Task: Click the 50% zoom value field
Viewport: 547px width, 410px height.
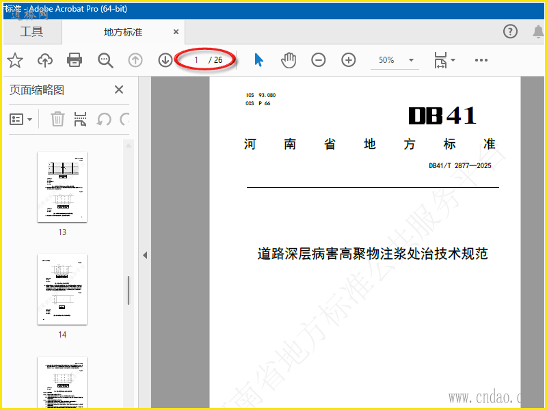Action: point(386,60)
